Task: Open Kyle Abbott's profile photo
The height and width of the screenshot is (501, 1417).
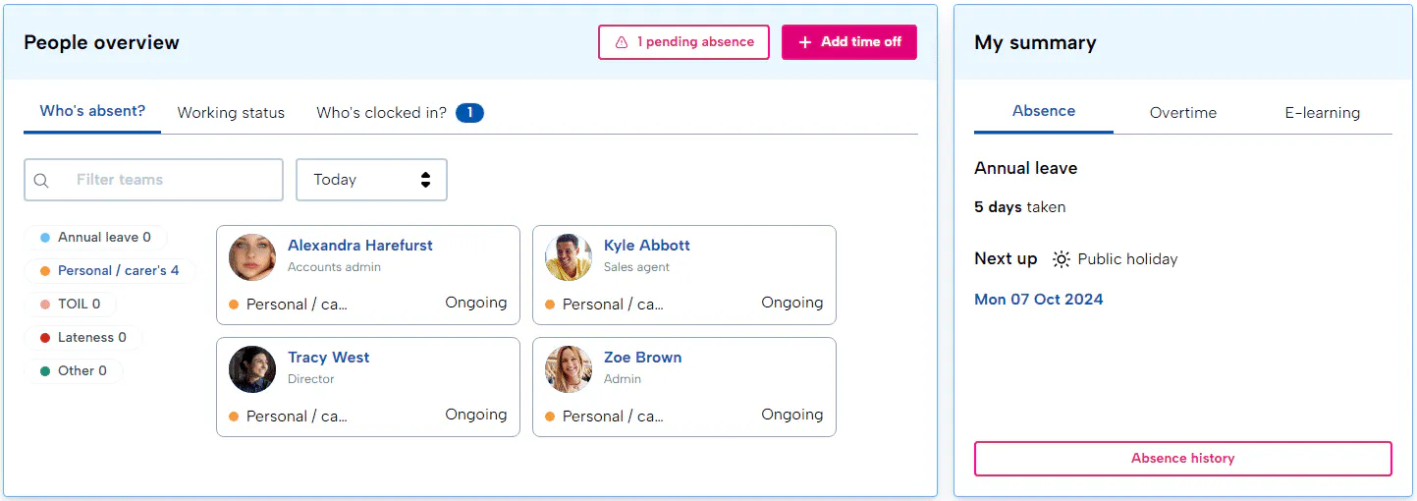Action: 569,257
